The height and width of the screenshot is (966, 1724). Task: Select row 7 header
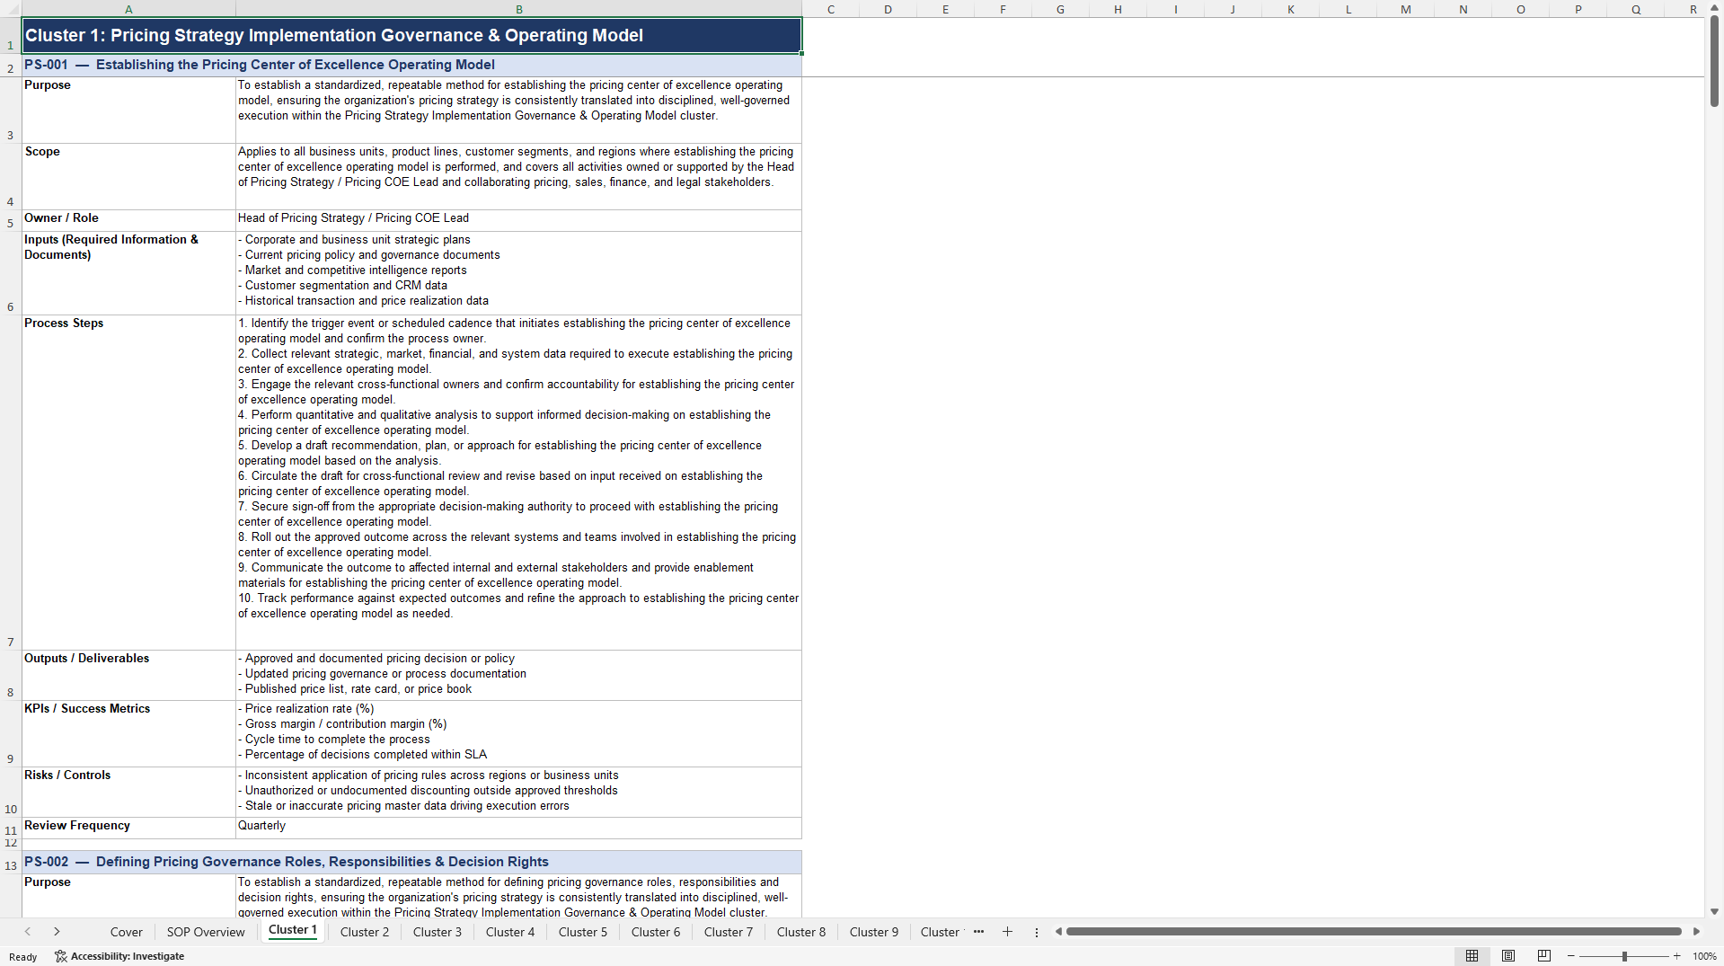coord(11,483)
